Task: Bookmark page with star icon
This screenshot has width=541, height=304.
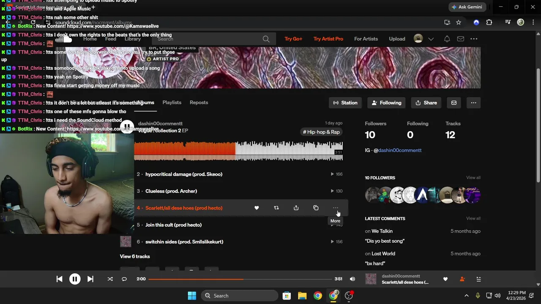Action: [459, 22]
